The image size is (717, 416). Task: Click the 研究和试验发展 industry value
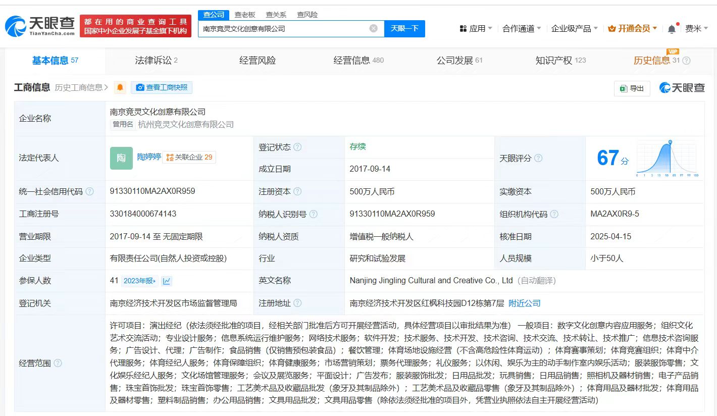[377, 258]
